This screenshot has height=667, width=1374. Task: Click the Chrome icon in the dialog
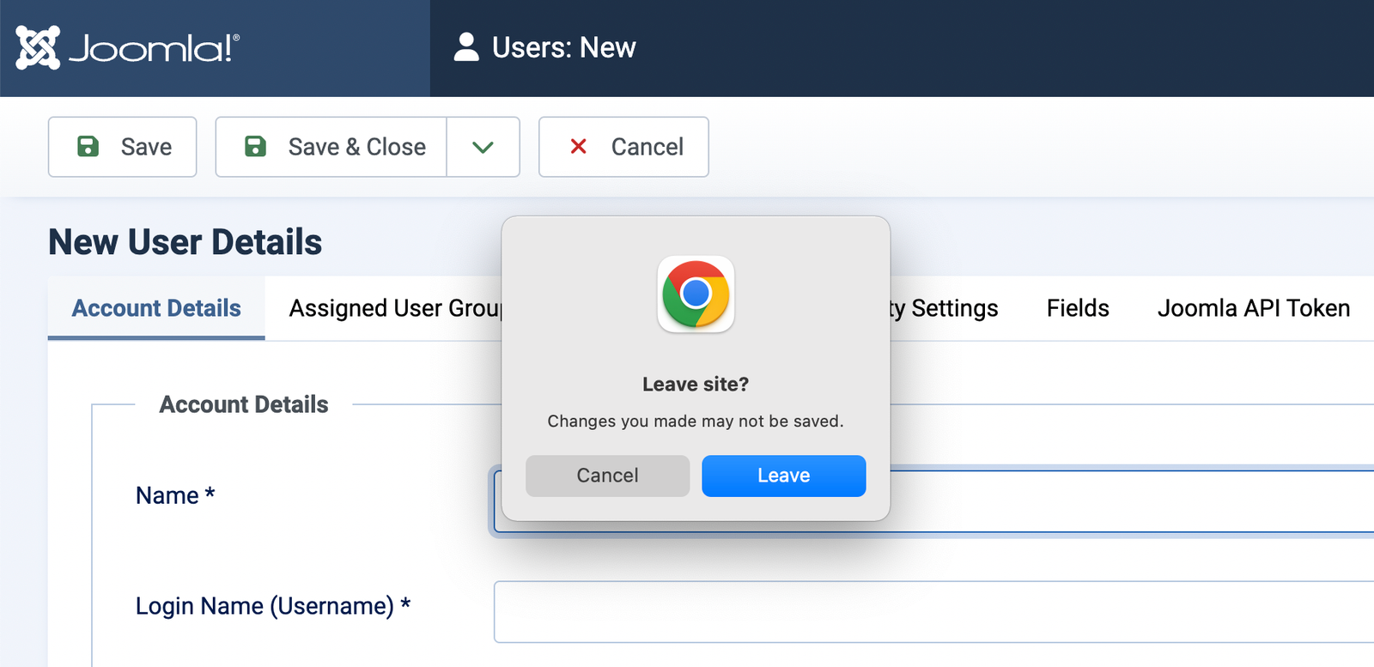pyautogui.click(x=696, y=294)
